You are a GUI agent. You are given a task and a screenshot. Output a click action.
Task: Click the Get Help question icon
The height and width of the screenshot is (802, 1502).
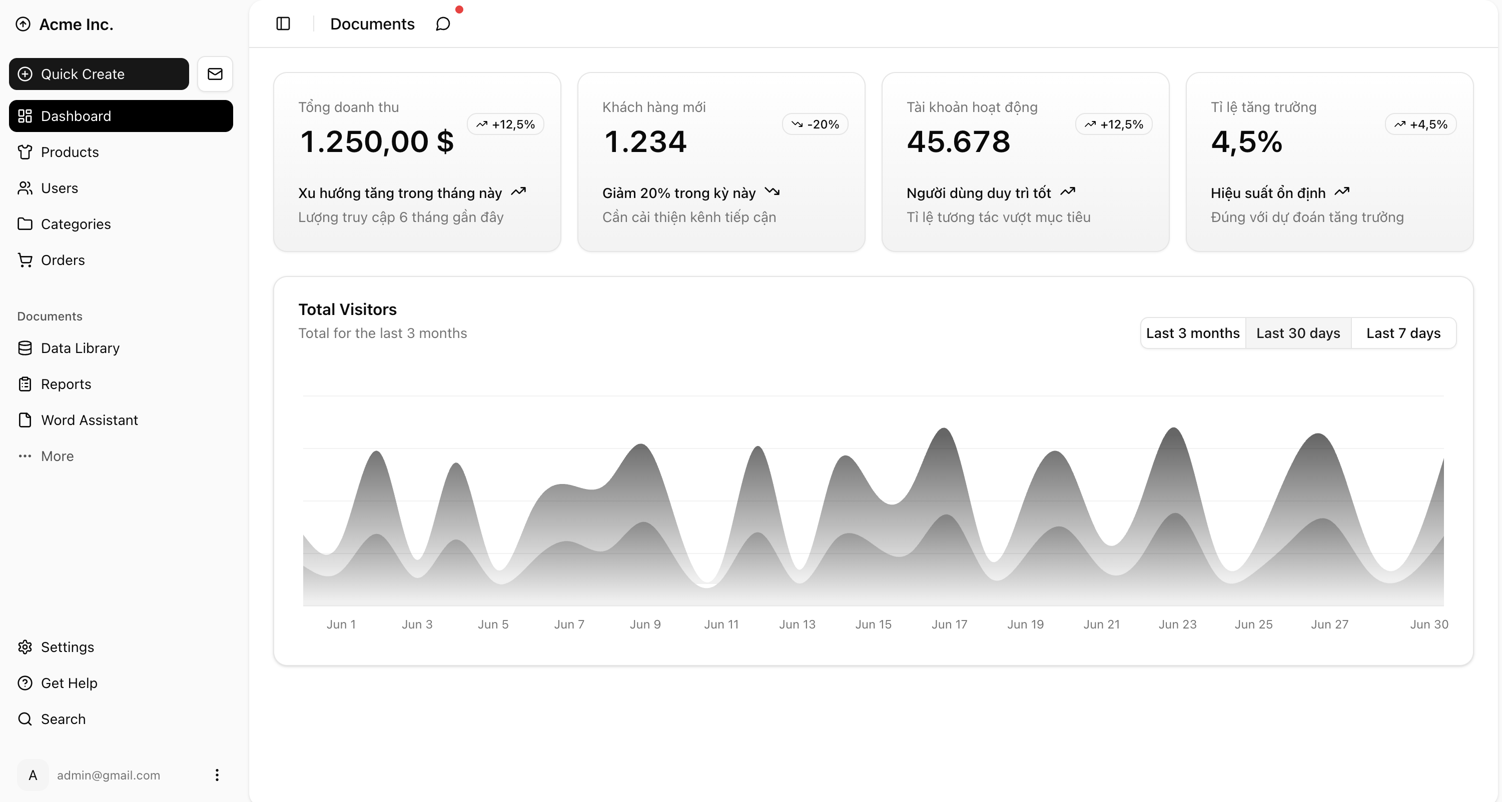[x=25, y=683]
